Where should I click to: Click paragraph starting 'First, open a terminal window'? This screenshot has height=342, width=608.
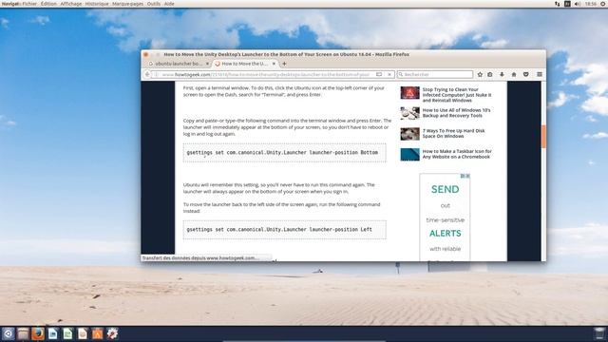point(284,91)
